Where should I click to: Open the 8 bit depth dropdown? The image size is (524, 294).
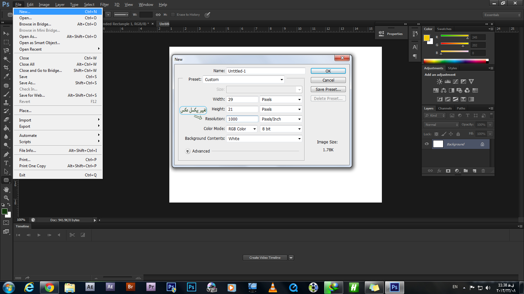coord(281,129)
